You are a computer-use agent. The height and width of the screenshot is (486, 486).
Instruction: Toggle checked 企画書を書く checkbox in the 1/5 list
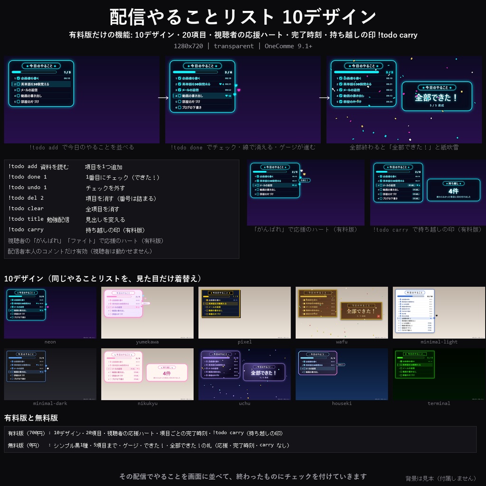point(19,78)
